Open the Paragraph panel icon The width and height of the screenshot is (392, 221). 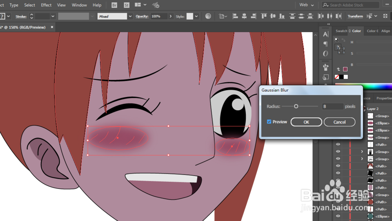tap(325, 44)
